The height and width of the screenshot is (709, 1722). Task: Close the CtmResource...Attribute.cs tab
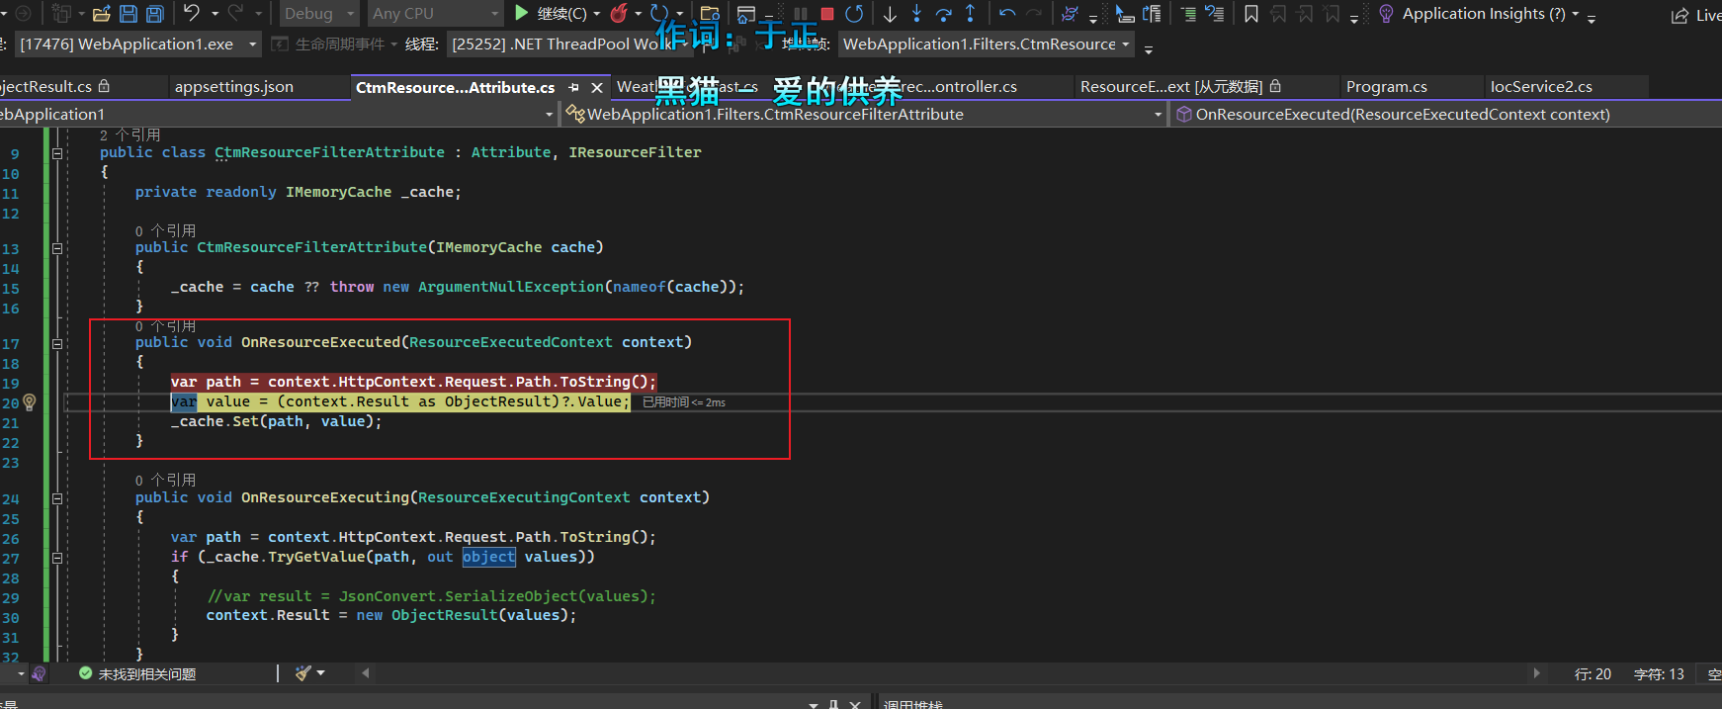(x=597, y=88)
